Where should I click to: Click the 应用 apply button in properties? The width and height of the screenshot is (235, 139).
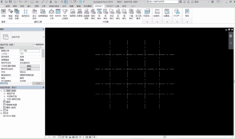tap(38, 83)
